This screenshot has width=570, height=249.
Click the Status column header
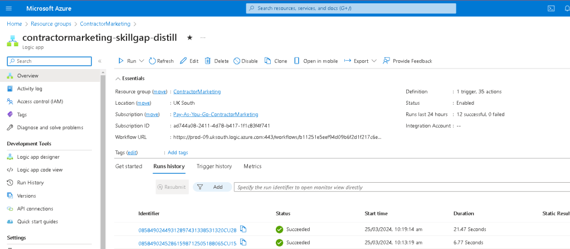click(x=283, y=213)
